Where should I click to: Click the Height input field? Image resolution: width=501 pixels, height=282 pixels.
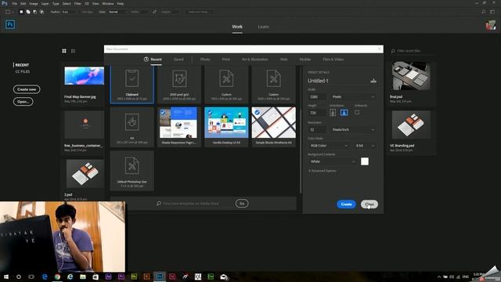coord(317,113)
